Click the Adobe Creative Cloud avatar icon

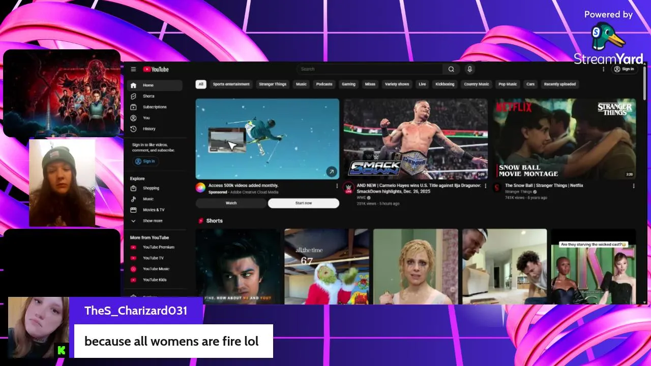[x=200, y=188]
